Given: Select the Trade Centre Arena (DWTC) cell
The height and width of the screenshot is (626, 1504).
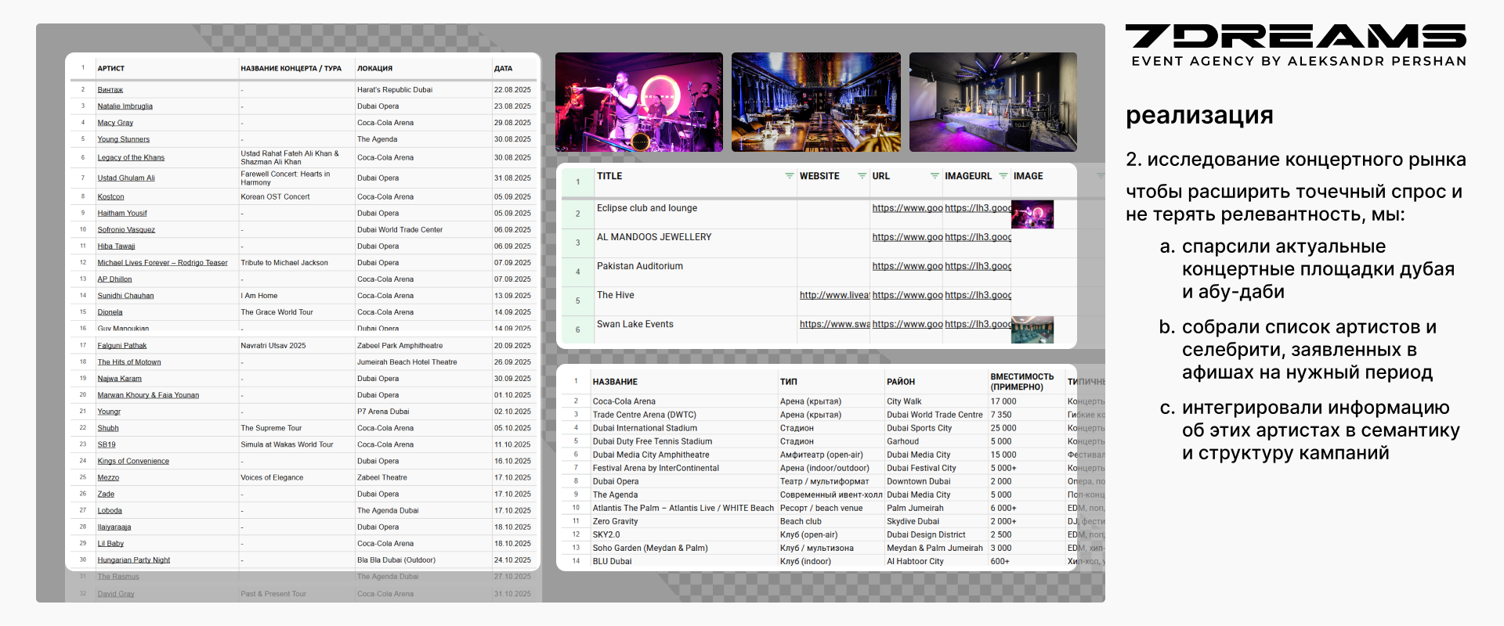Looking at the screenshot, I should coord(683,415).
